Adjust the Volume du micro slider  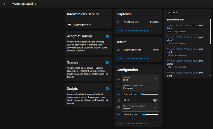tap(150, 115)
